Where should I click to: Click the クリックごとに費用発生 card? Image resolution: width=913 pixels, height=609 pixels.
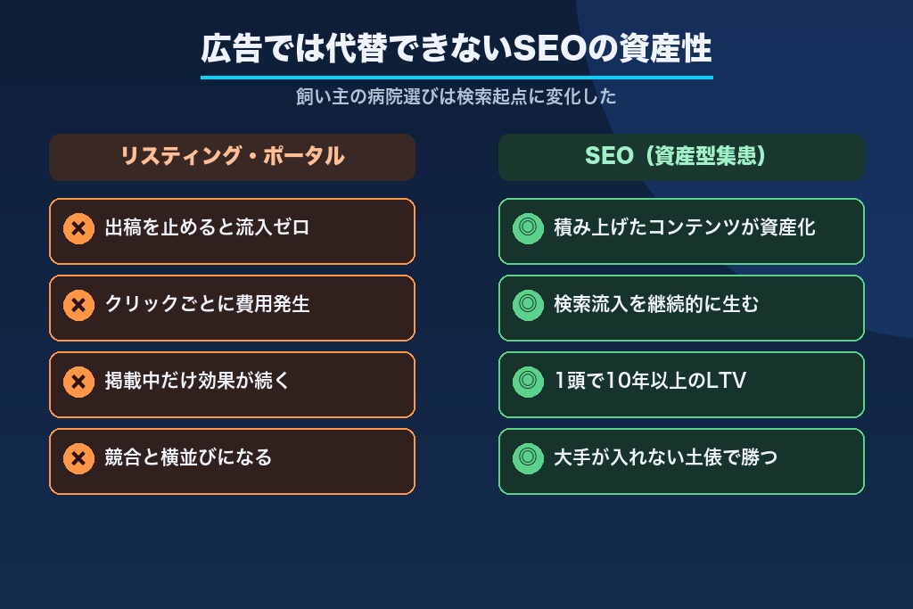coord(233,308)
